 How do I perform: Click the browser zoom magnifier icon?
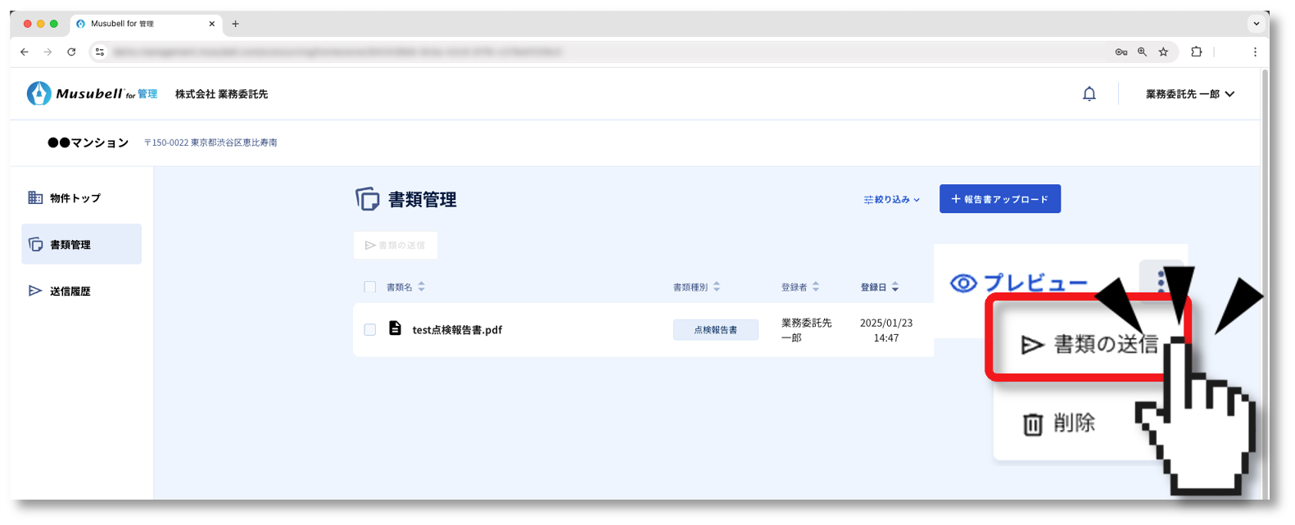click(x=1142, y=52)
